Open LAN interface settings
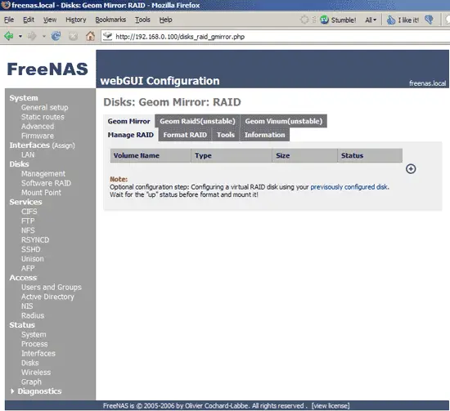The height and width of the screenshot is (411, 450). pyautogui.click(x=28, y=154)
